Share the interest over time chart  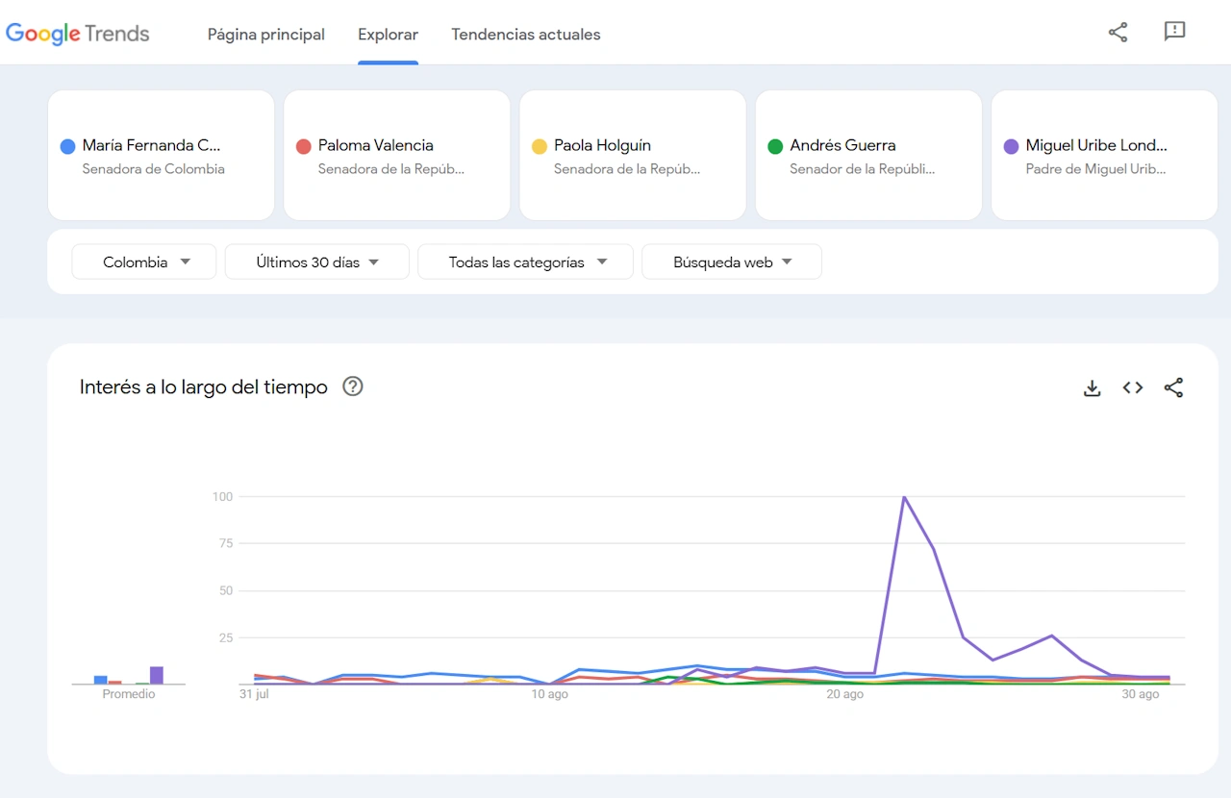coord(1173,387)
